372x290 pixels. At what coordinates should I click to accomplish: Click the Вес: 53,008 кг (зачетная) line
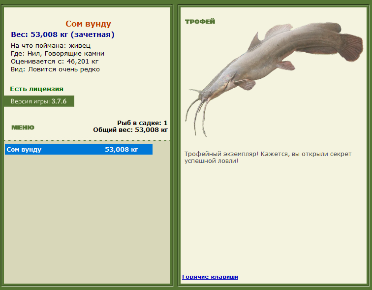pos(62,34)
